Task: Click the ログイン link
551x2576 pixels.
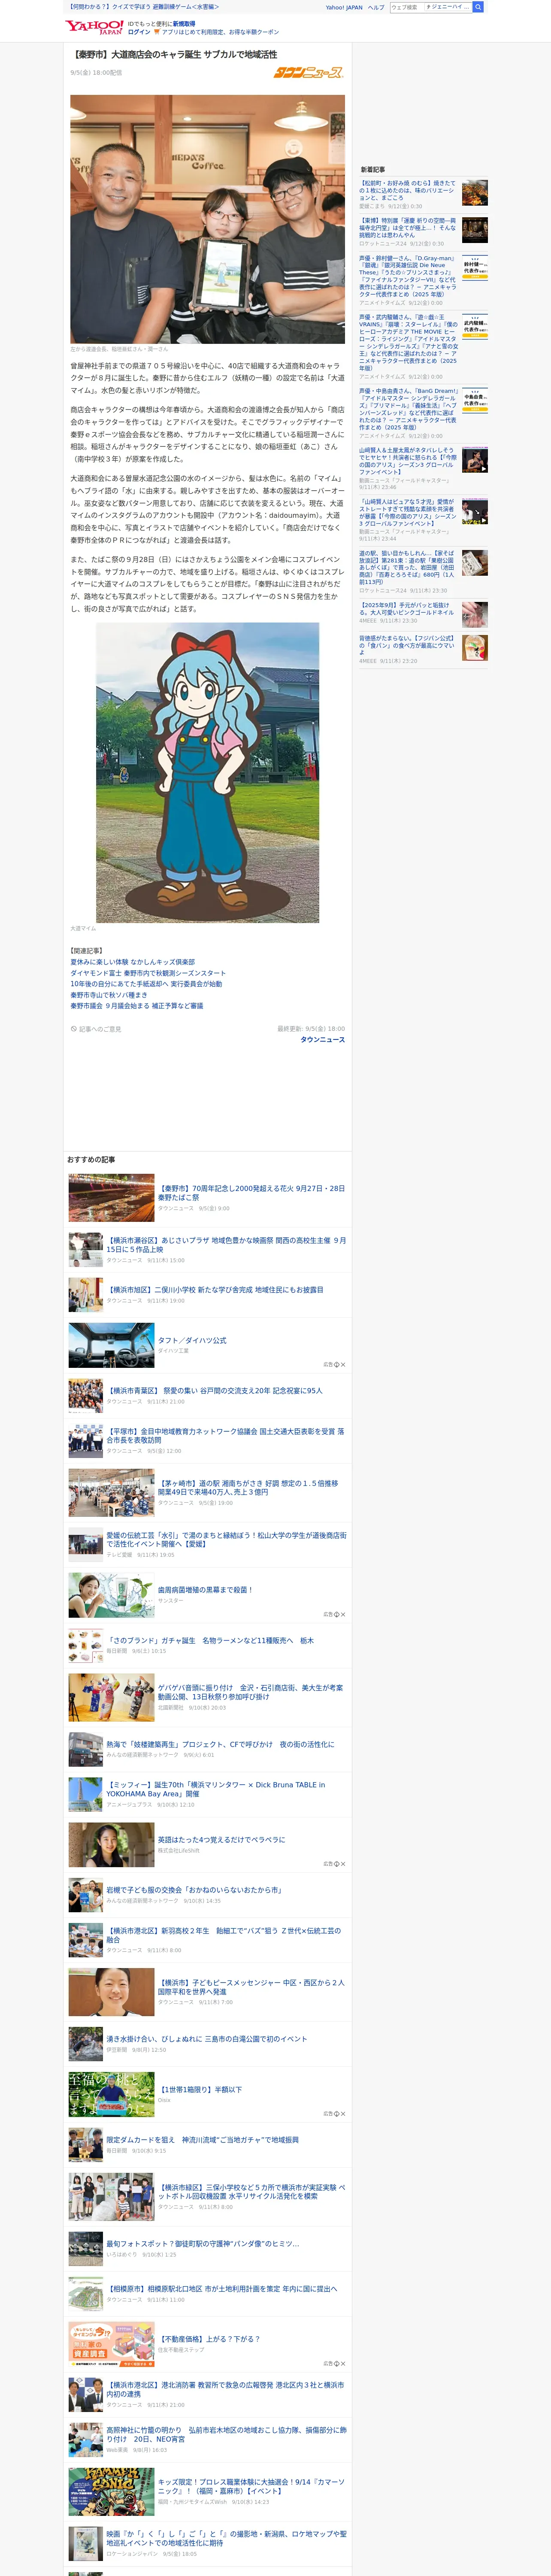Action: (x=139, y=32)
